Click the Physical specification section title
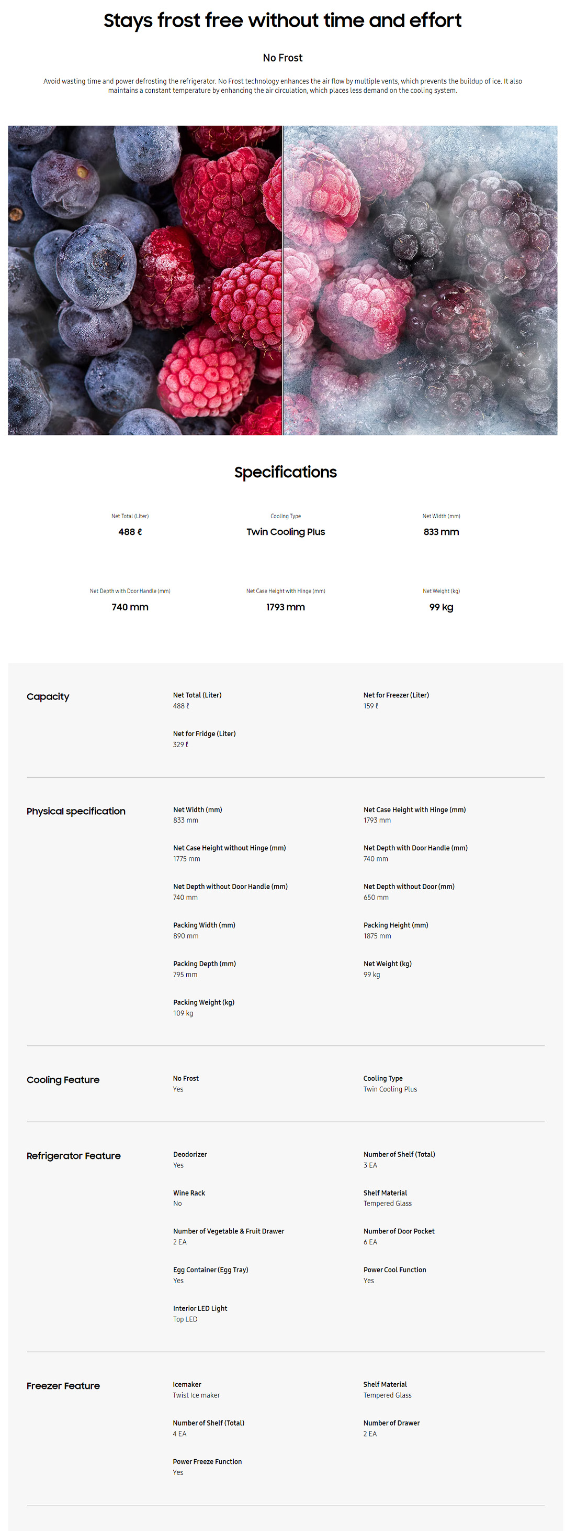The height and width of the screenshot is (1531, 565). click(x=76, y=811)
